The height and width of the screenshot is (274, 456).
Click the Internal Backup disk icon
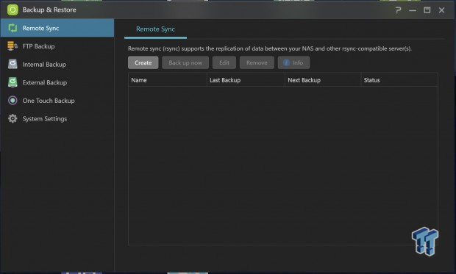13,64
